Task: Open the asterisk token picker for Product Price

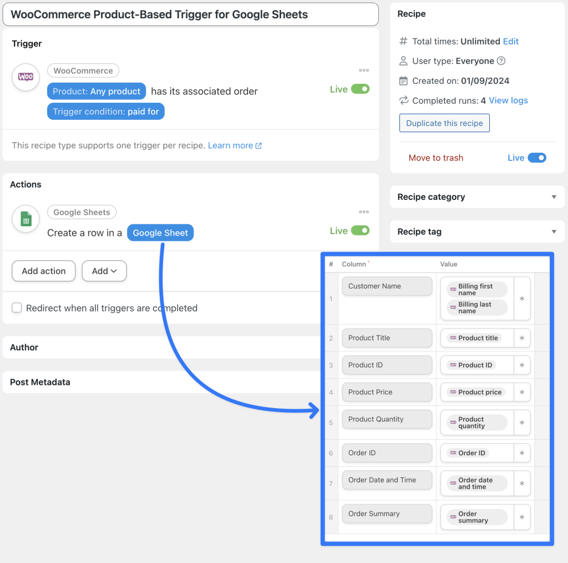Action: tap(521, 392)
